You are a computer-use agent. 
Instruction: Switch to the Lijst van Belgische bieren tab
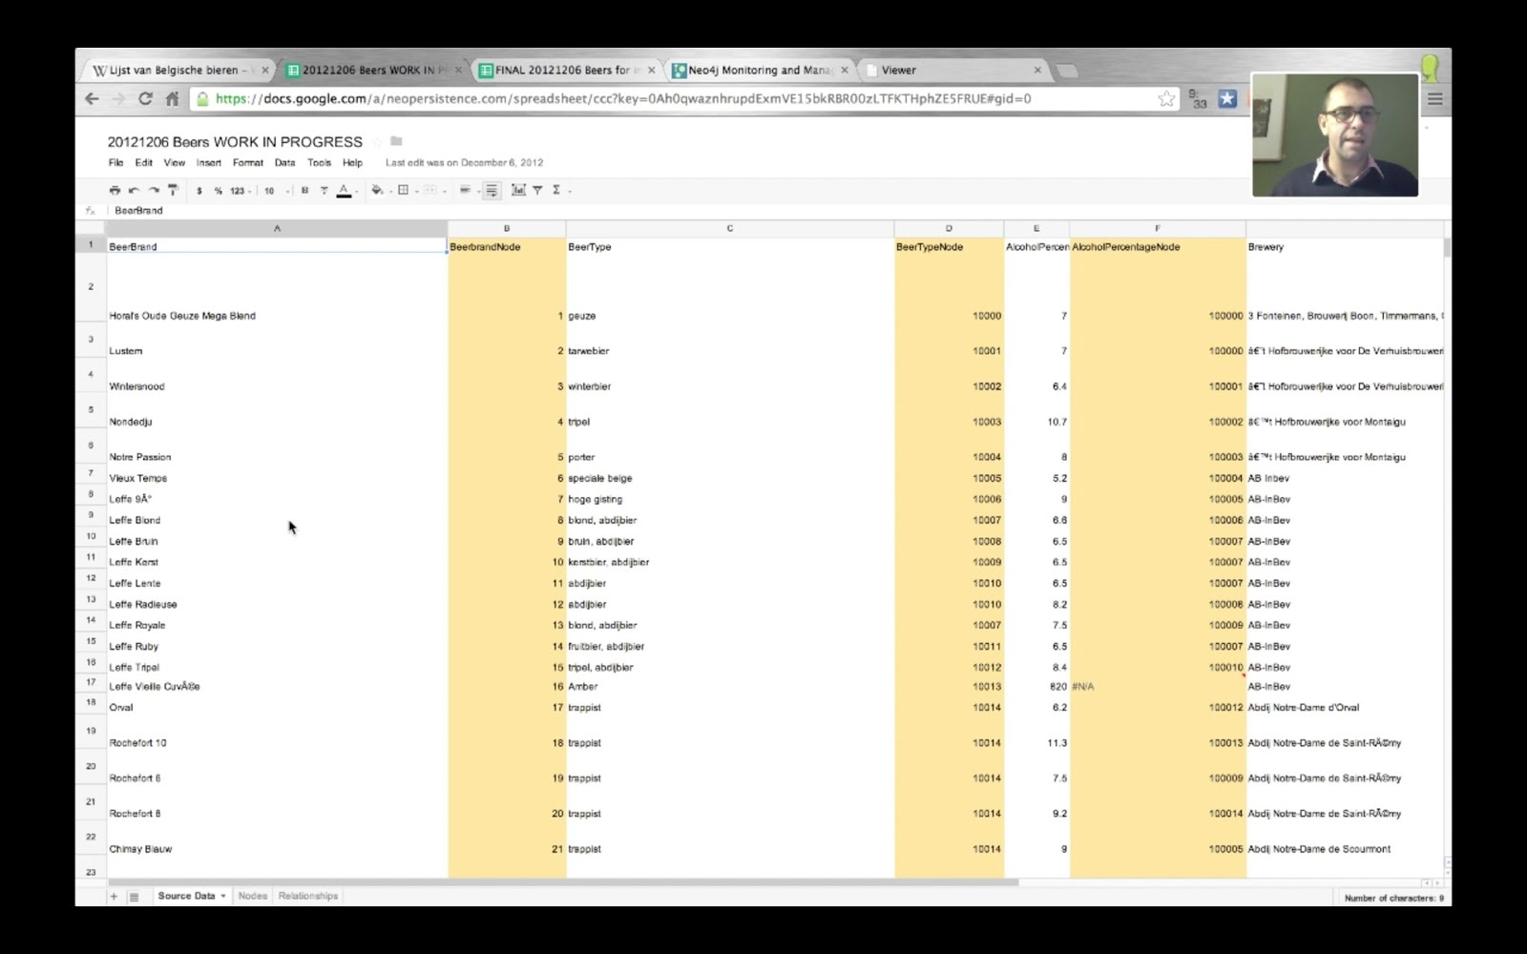pyautogui.click(x=178, y=71)
